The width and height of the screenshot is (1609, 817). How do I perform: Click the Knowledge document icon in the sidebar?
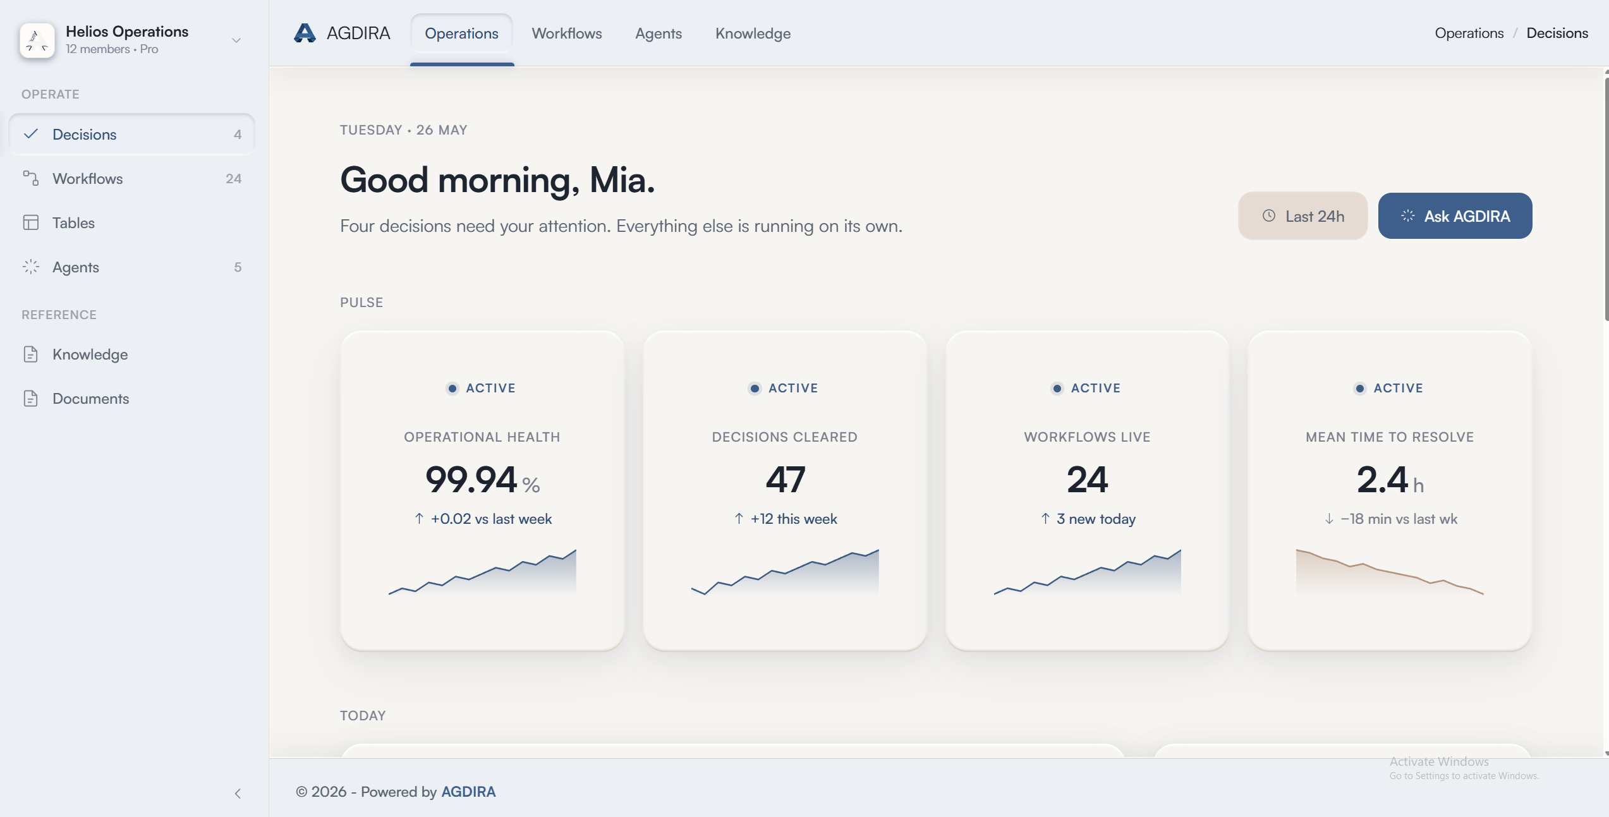click(31, 354)
